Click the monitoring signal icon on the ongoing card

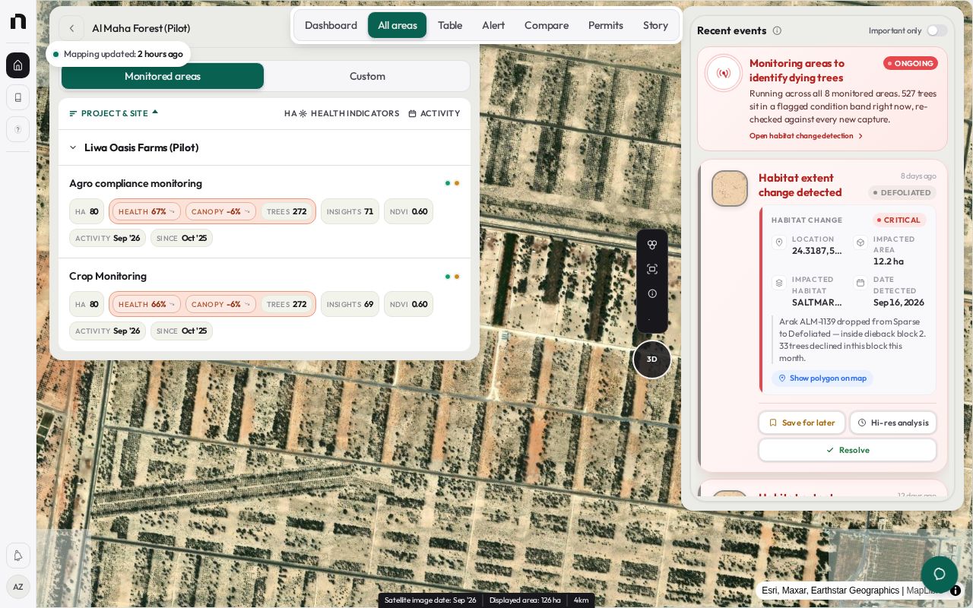click(724, 74)
